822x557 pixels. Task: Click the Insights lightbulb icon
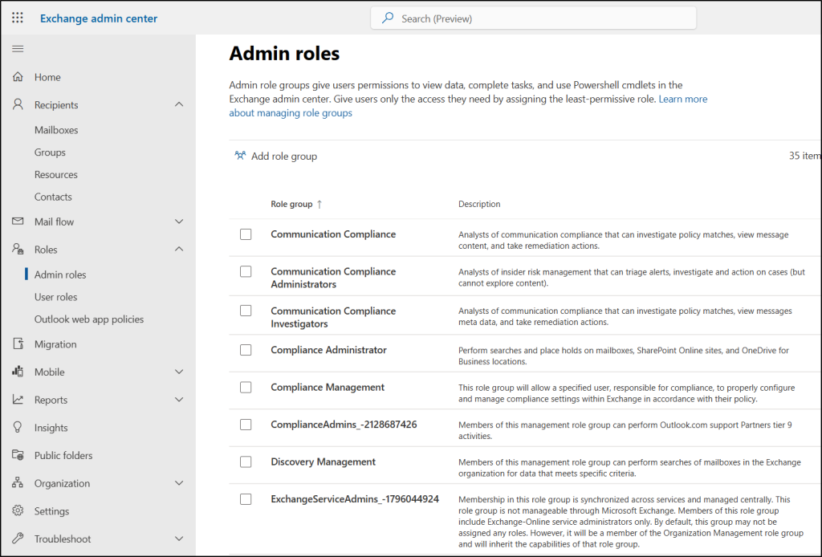18,427
